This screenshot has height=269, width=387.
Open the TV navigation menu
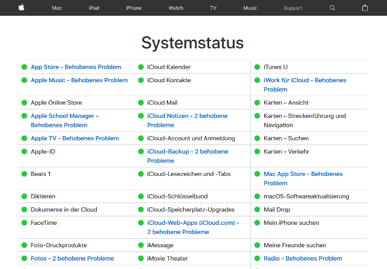click(x=213, y=8)
